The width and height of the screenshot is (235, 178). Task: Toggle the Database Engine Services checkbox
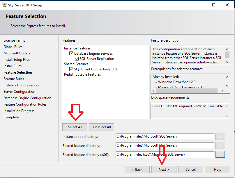[71, 54]
